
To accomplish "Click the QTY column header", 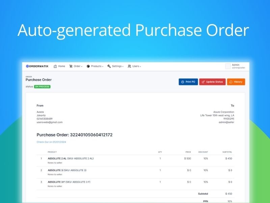I will coord(160,152).
